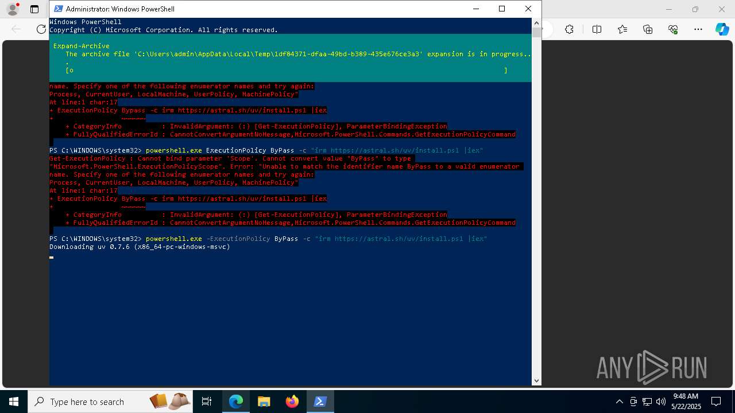Open Edge tab actions menu
This screenshot has width=735, height=413.
[x=34, y=9]
